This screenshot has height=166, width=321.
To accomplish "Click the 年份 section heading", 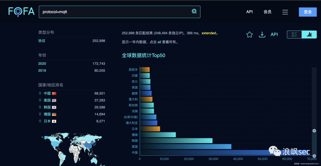I will click(42, 55).
